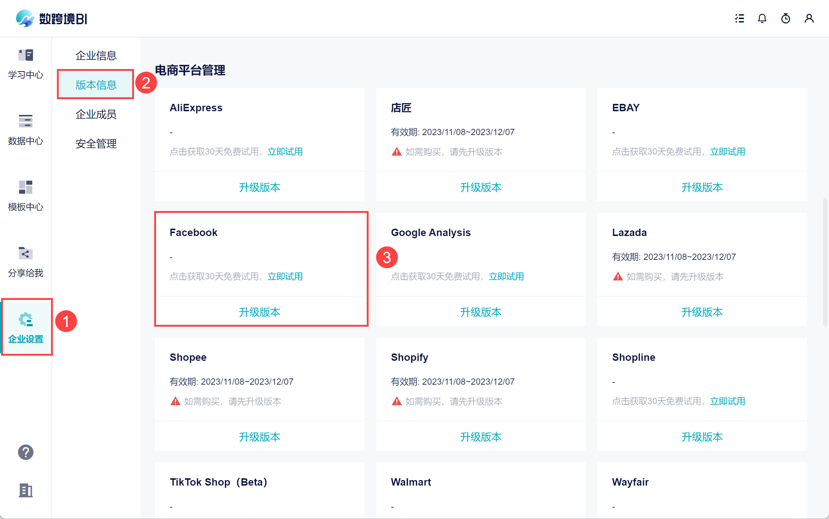This screenshot has width=829, height=519.
Task: Click 升级版本 under AliExpress card
Action: tap(259, 187)
